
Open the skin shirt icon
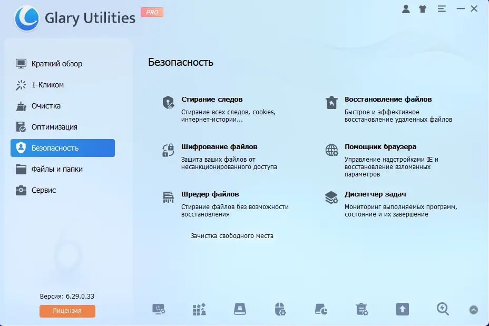point(423,9)
